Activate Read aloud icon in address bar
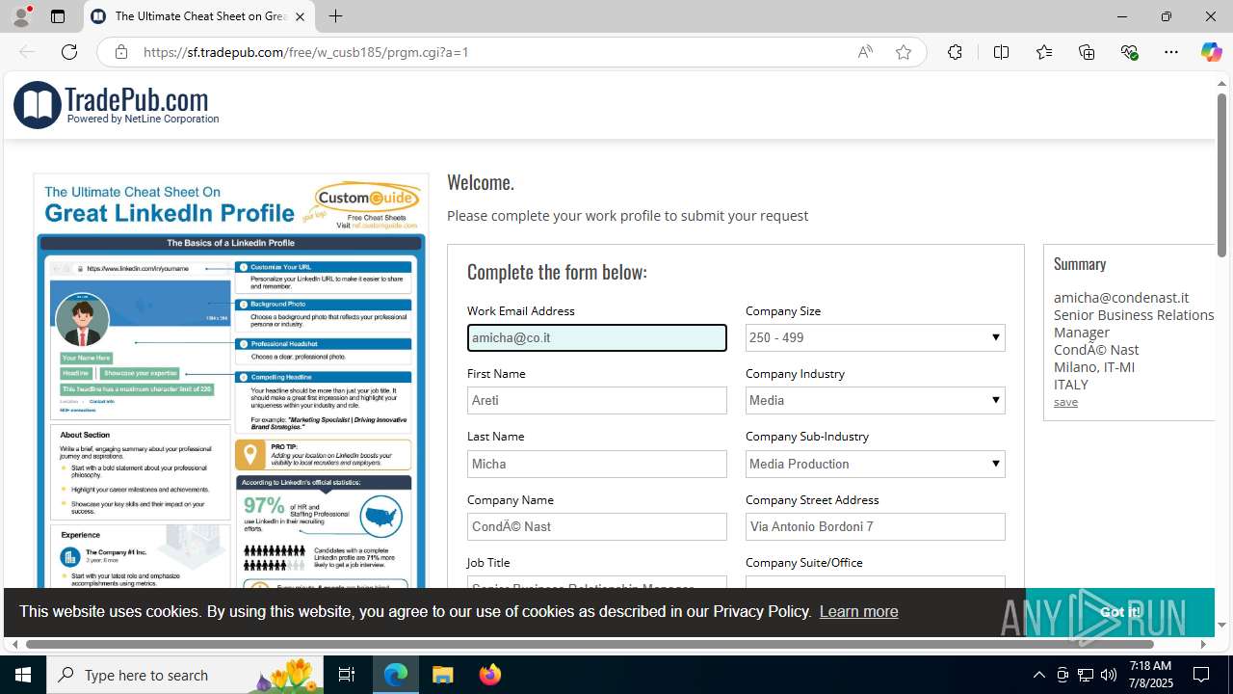Image resolution: width=1233 pixels, height=694 pixels. 865,52
